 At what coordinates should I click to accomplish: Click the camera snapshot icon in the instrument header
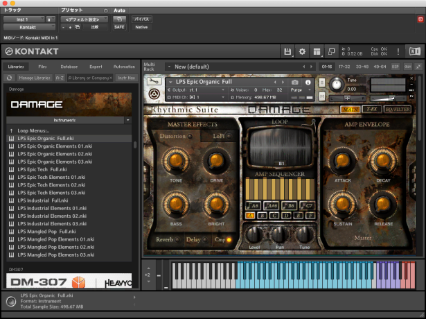coord(294,82)
